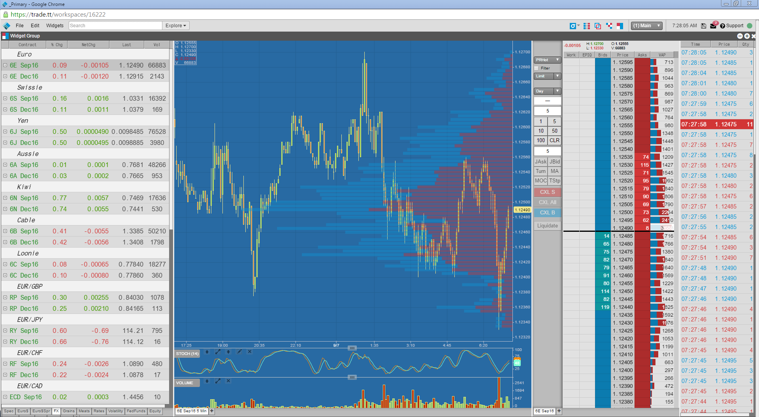Remove the VOLUME indicator
Image resolution: width=759 pixels, height=417 pixels.
[x=228, y=381]
